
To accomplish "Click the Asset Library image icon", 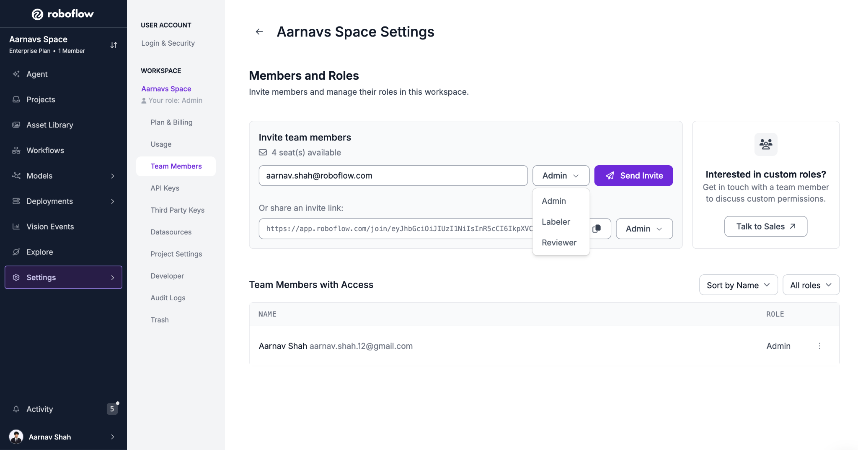I will click(x=16, y=125).
